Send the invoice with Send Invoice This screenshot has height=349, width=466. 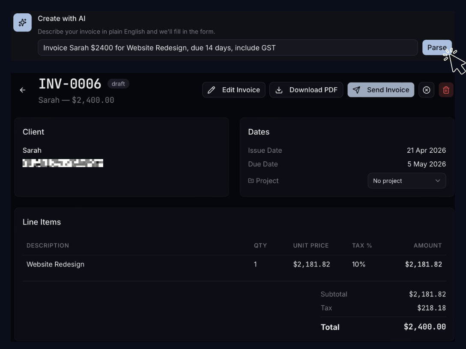(x=381, y=90)
